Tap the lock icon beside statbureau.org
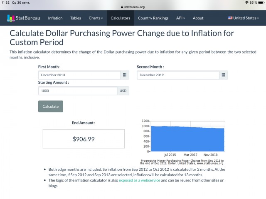266x199 pixels. click(122, 7)
